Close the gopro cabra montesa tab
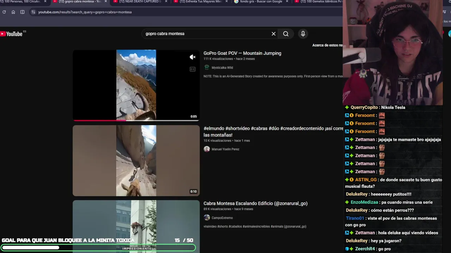This screenshot has height=253, width=451. 105,1
